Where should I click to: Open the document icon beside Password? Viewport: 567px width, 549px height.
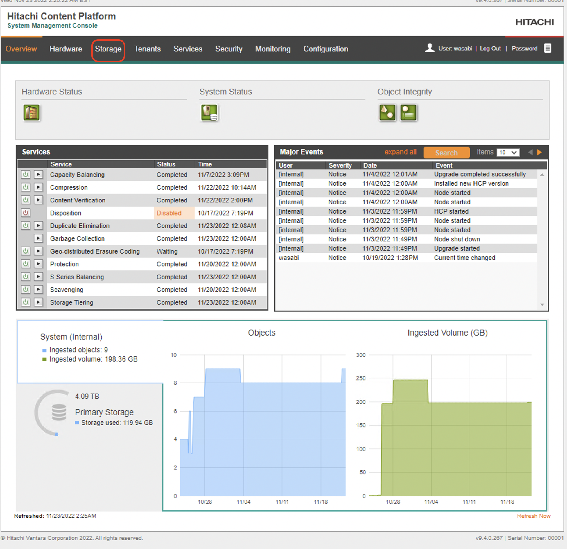[548, 48]
